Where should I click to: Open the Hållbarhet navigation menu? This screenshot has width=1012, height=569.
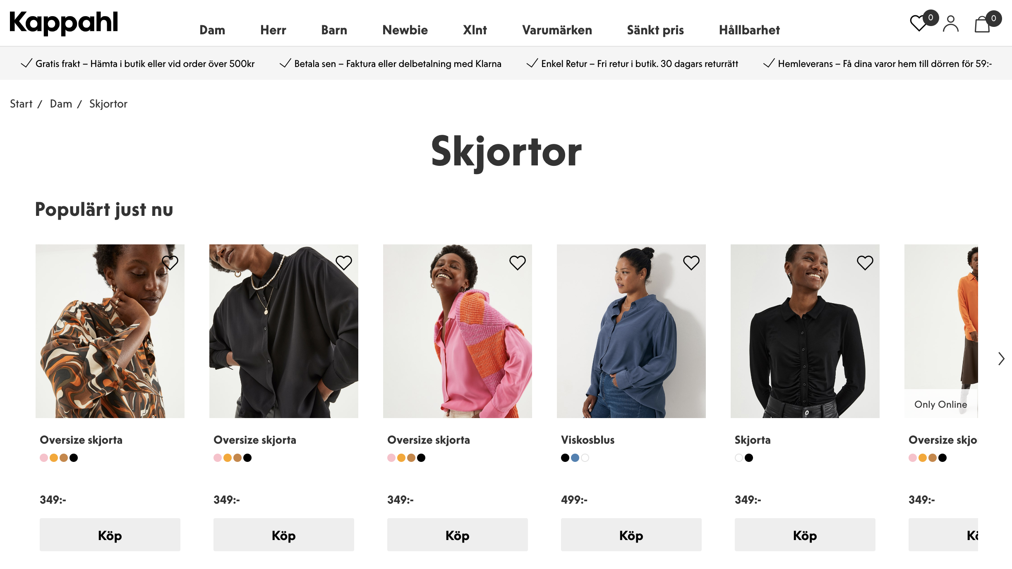[749, 30]
